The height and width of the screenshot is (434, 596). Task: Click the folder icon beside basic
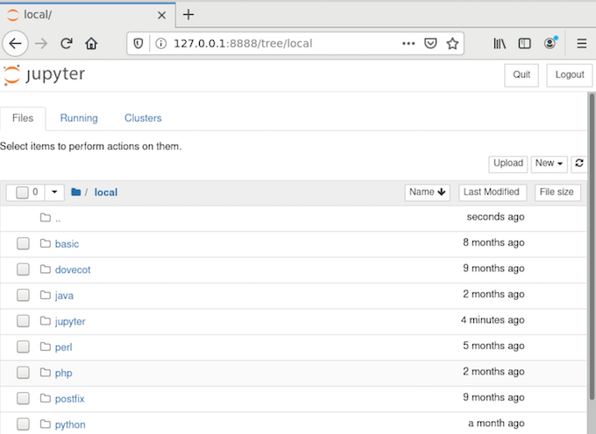(x=46, y=243)
